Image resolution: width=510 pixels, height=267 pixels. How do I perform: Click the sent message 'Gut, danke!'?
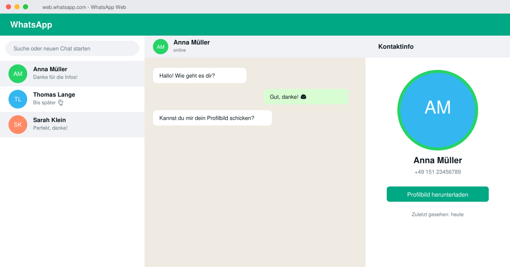pos(306,97)
